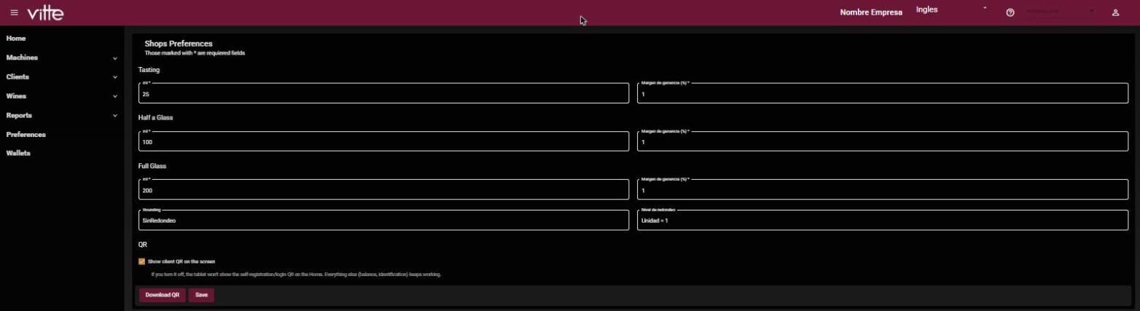Click the Full Glass section label
This screenshot has width=1140, height=311.
[152, 166]
